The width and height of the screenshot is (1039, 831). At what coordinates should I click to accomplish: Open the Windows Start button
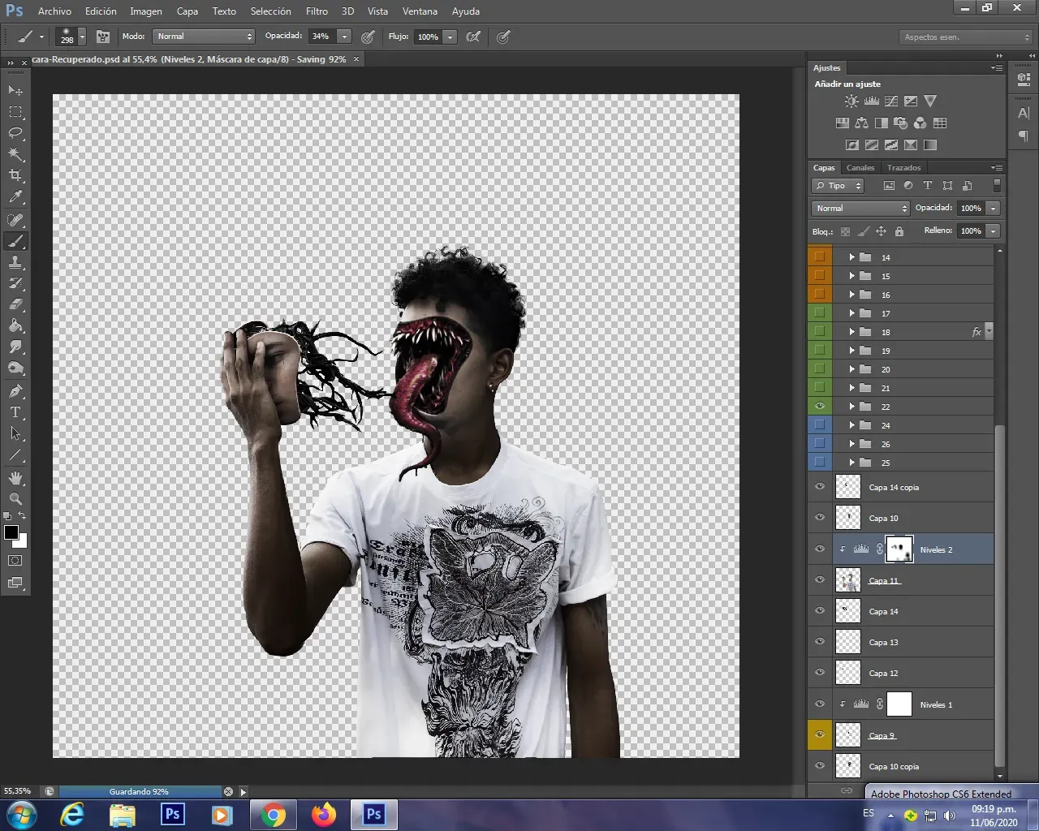[21, 814]
